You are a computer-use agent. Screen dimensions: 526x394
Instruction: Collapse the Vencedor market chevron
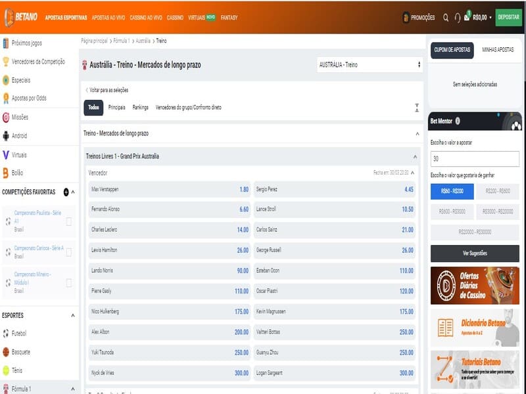pos(413,173)
